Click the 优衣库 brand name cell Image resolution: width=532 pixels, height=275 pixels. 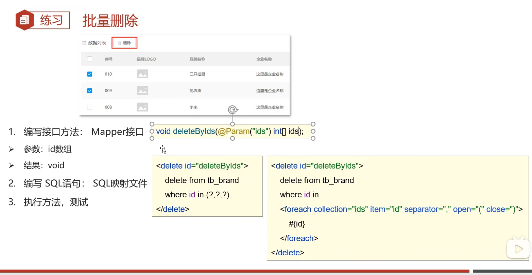(x=195, y=91)
